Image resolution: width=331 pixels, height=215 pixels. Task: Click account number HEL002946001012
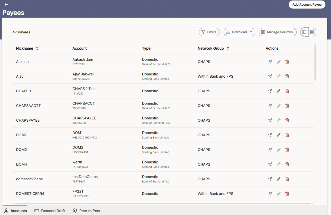[x=84, y=138]
